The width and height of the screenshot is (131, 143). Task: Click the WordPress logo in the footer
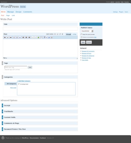click(x=3, y=138)
